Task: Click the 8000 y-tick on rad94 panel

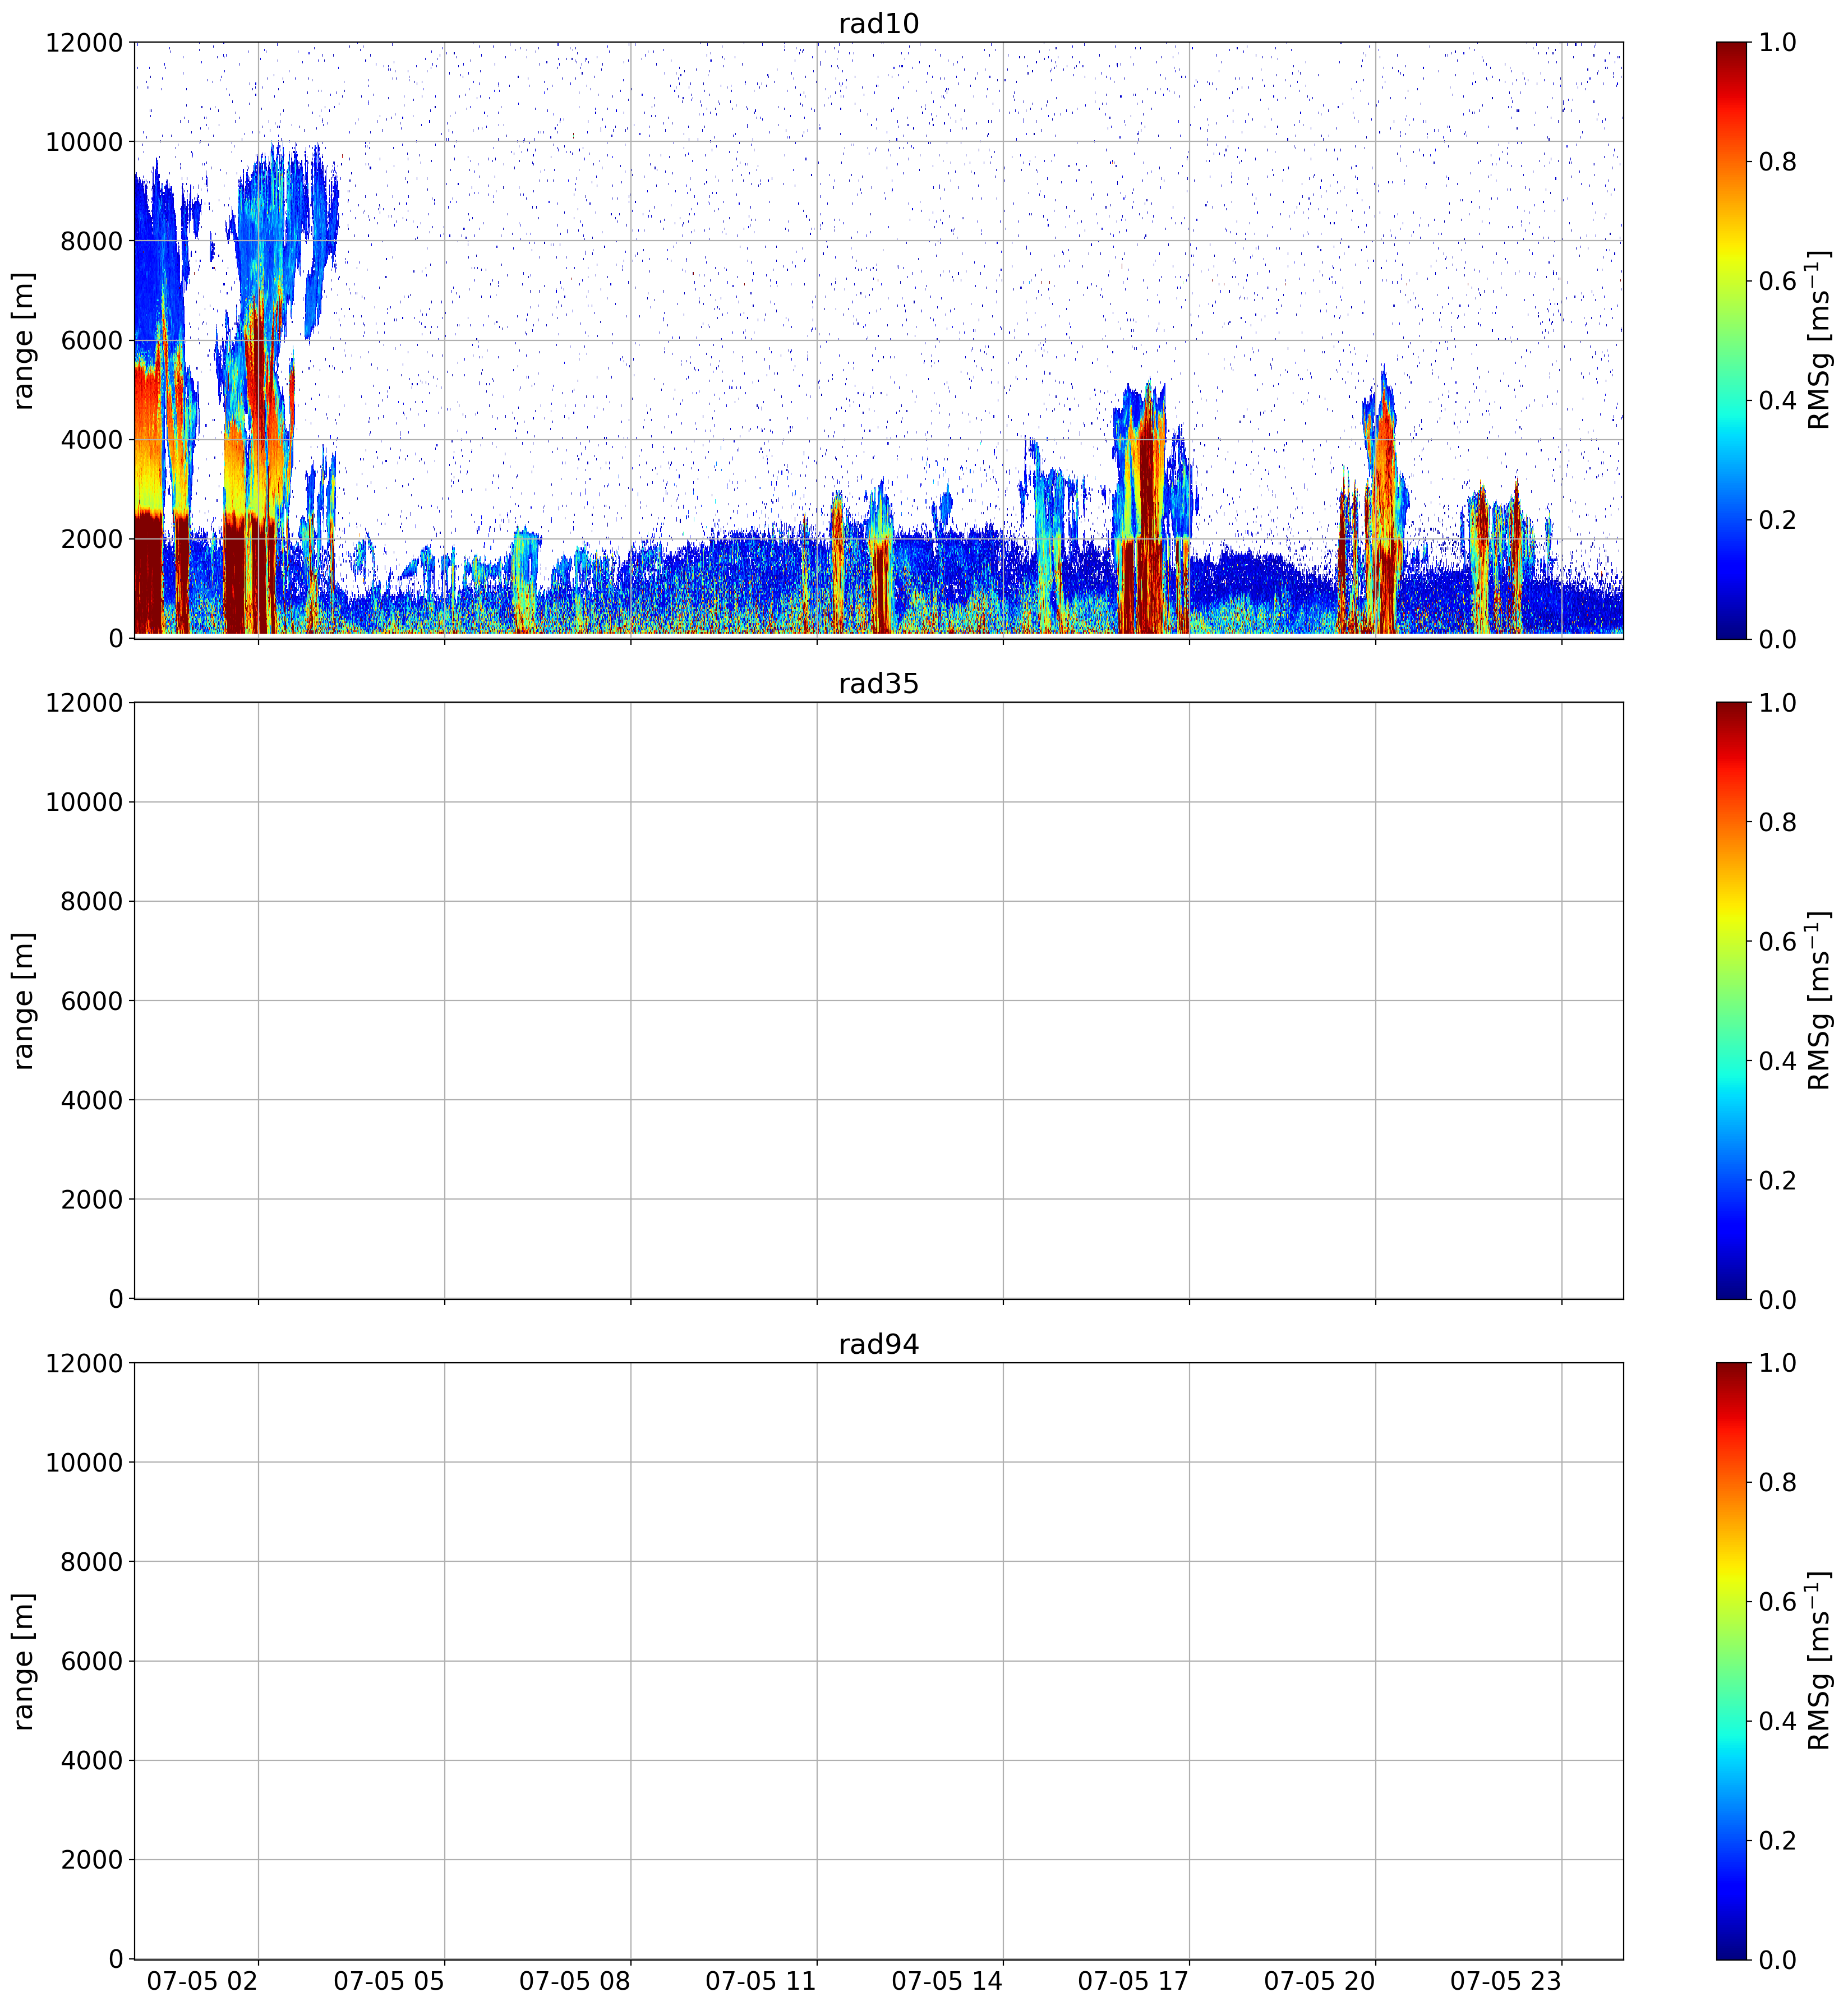Action: click(x=92, y=1563)
